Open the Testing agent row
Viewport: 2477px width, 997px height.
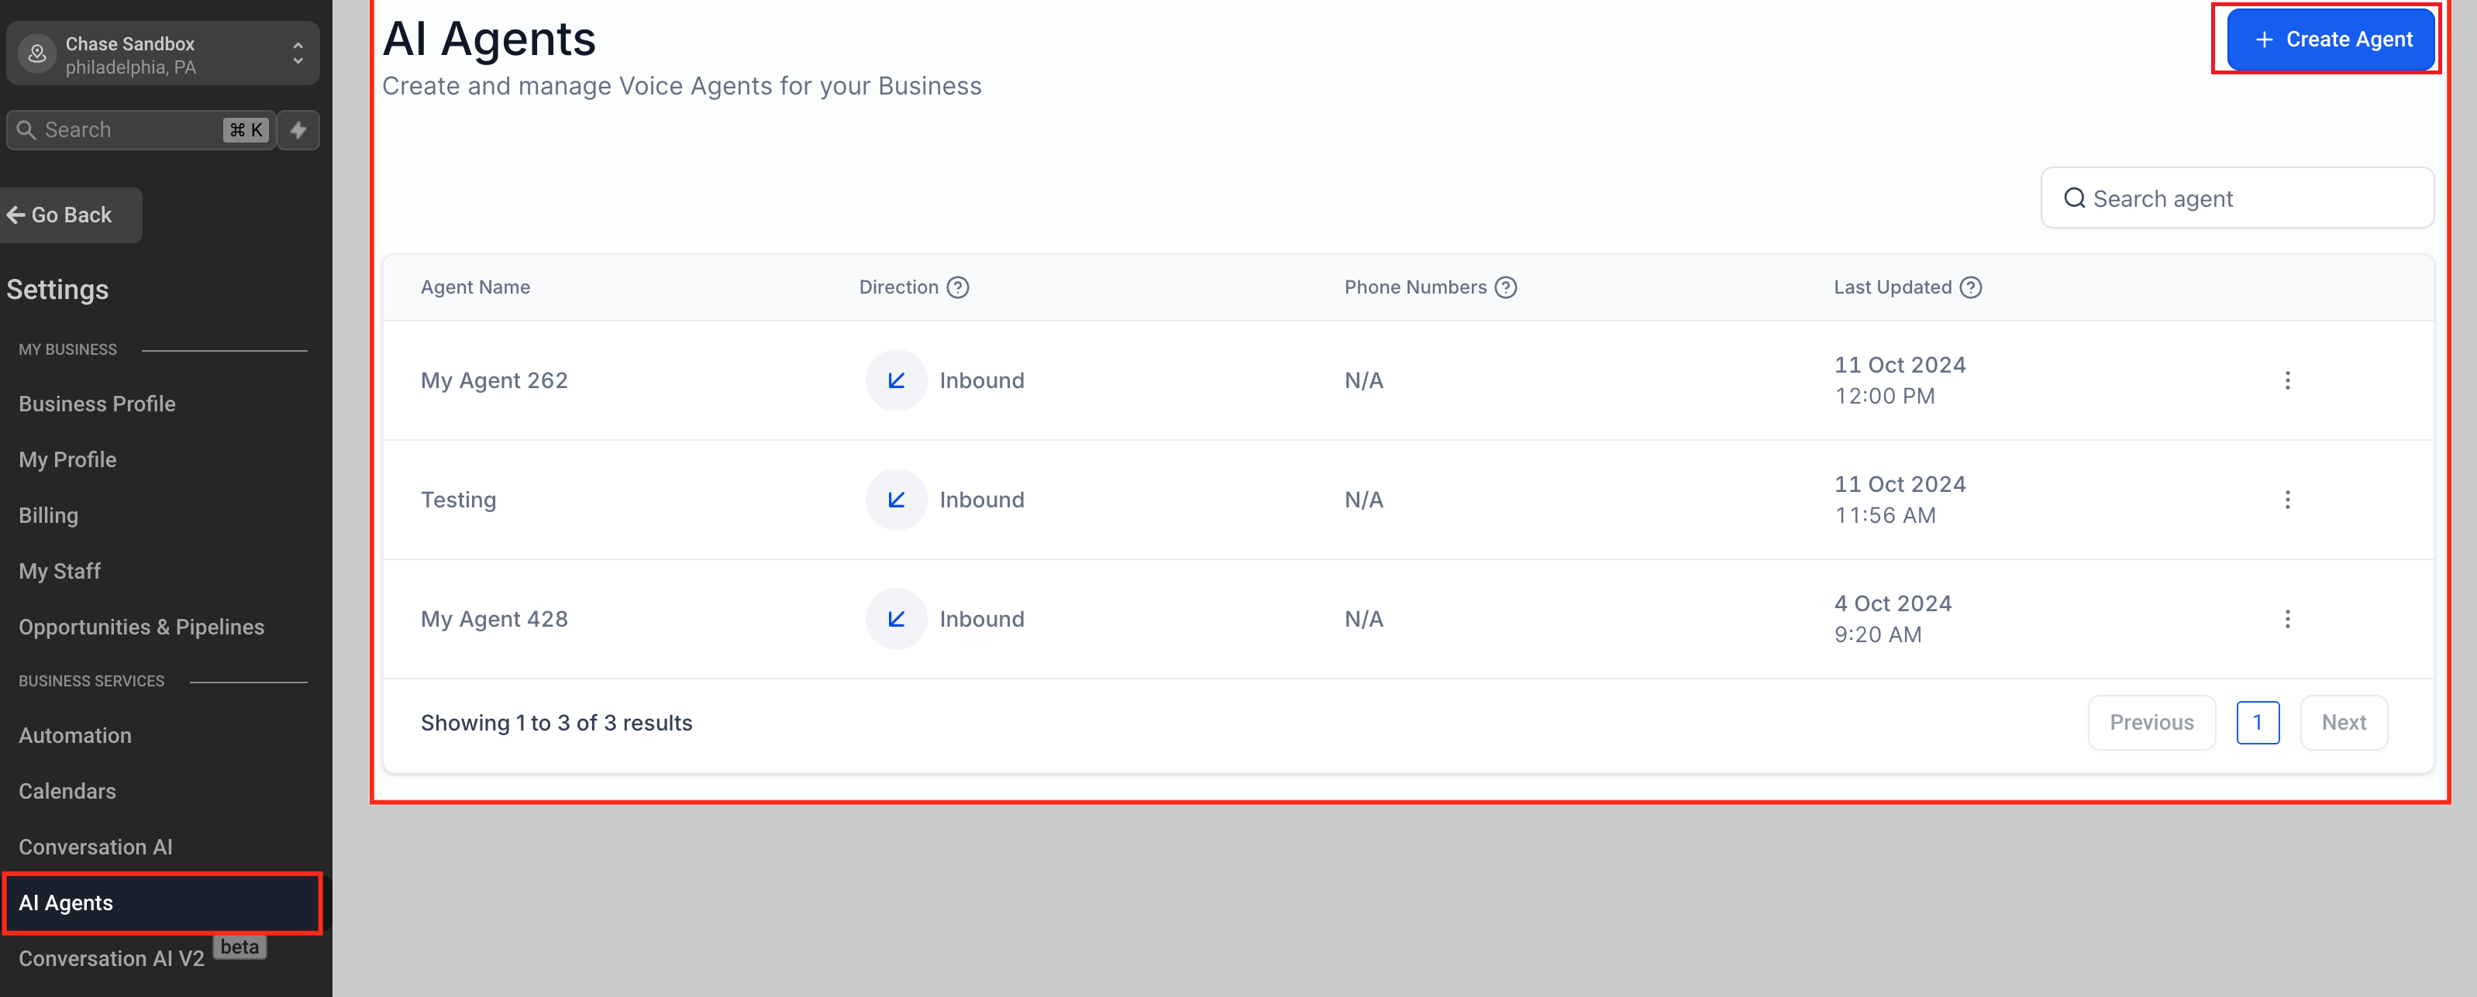[x=1407, y=500]
